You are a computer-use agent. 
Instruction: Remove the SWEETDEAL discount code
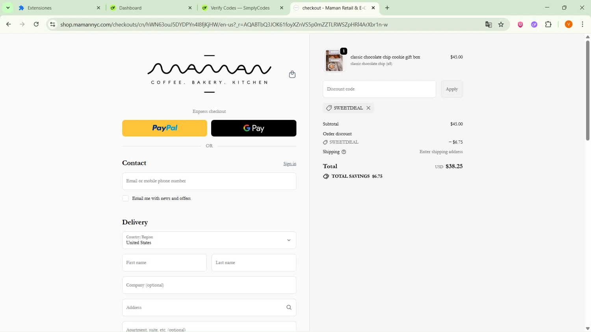(368, 108)
